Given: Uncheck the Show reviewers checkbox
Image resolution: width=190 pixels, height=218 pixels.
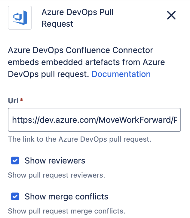Looking at the screenshot, I should click(15, 161).
